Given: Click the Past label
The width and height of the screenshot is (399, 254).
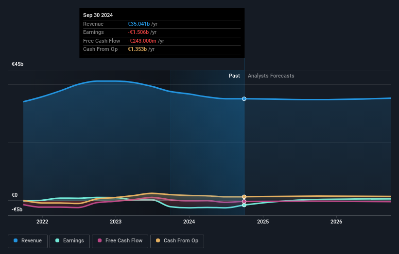Looking at the screenshot, I should click(234, 76).
